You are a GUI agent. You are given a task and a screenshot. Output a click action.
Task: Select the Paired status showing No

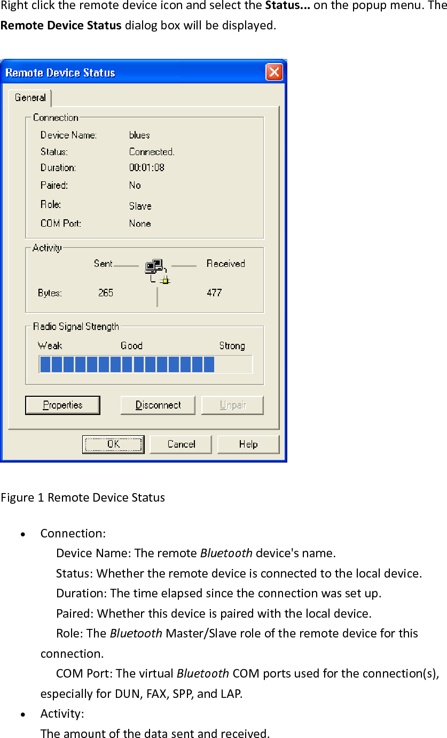(x=135, y=185)
